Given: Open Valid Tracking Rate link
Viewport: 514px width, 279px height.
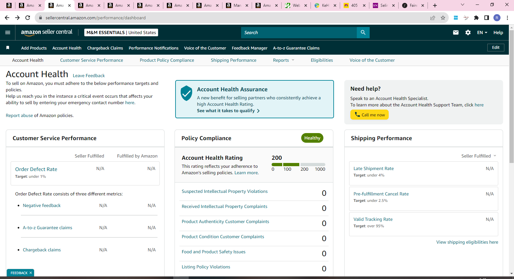Looking at the screenshot, I should click(373, 219).
